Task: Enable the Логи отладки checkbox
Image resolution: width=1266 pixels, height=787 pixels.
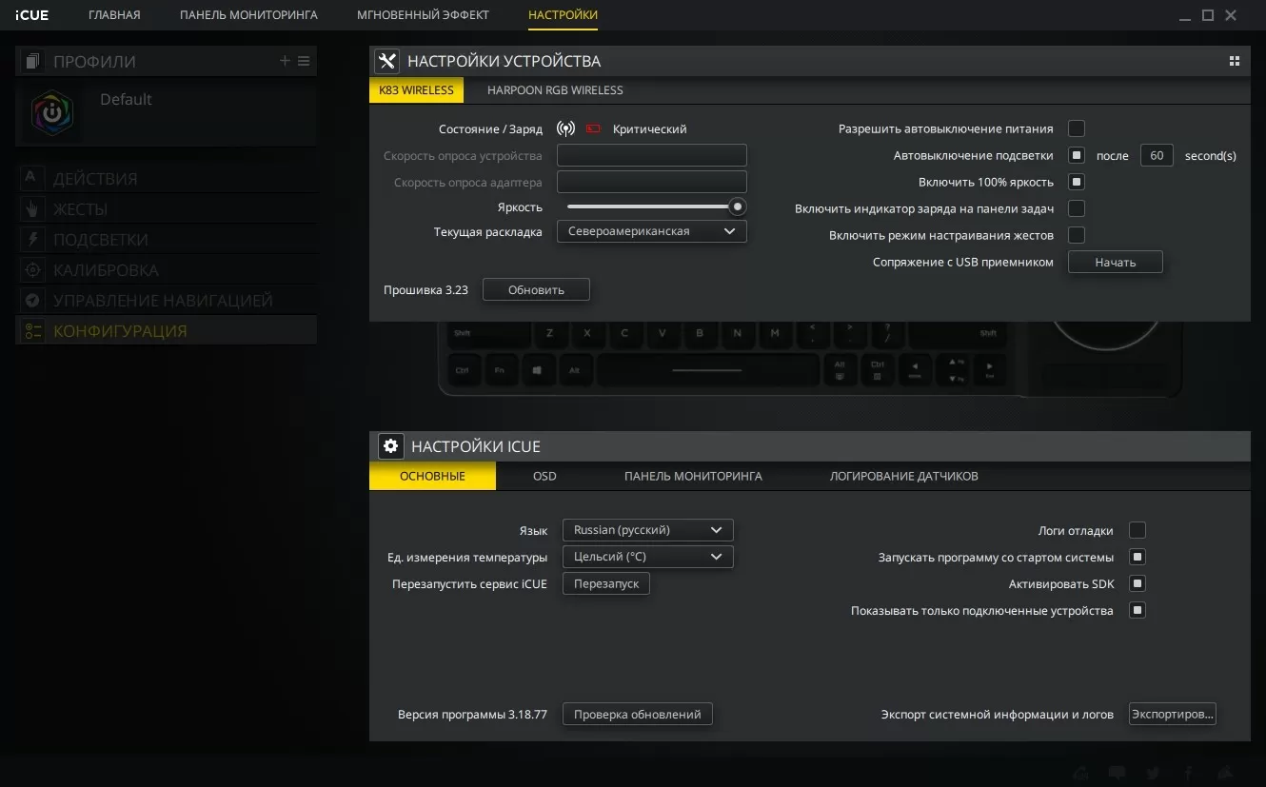Action: click(1137, 530)
